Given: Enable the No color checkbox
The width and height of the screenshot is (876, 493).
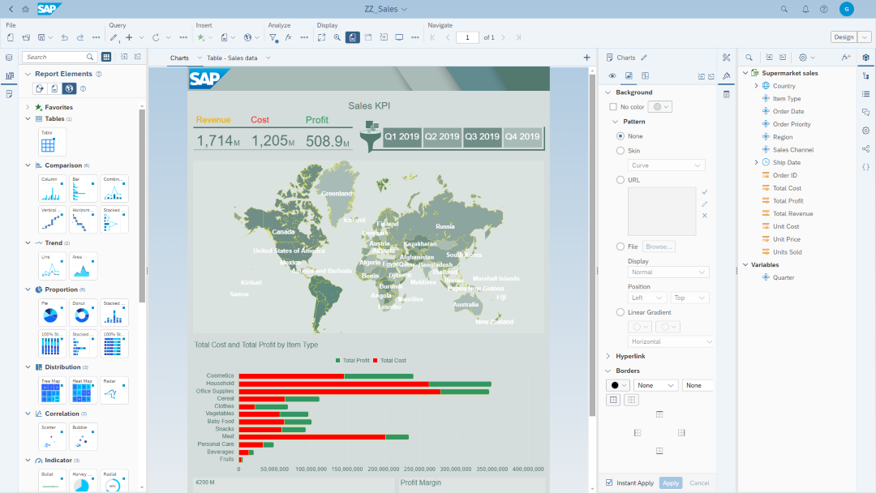Looking at the screenshot, I should pos(613,107).
